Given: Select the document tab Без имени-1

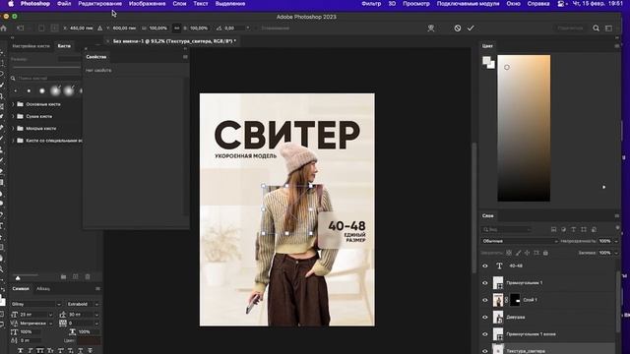Looking at the screenshot, I should [x=174, y=41].
